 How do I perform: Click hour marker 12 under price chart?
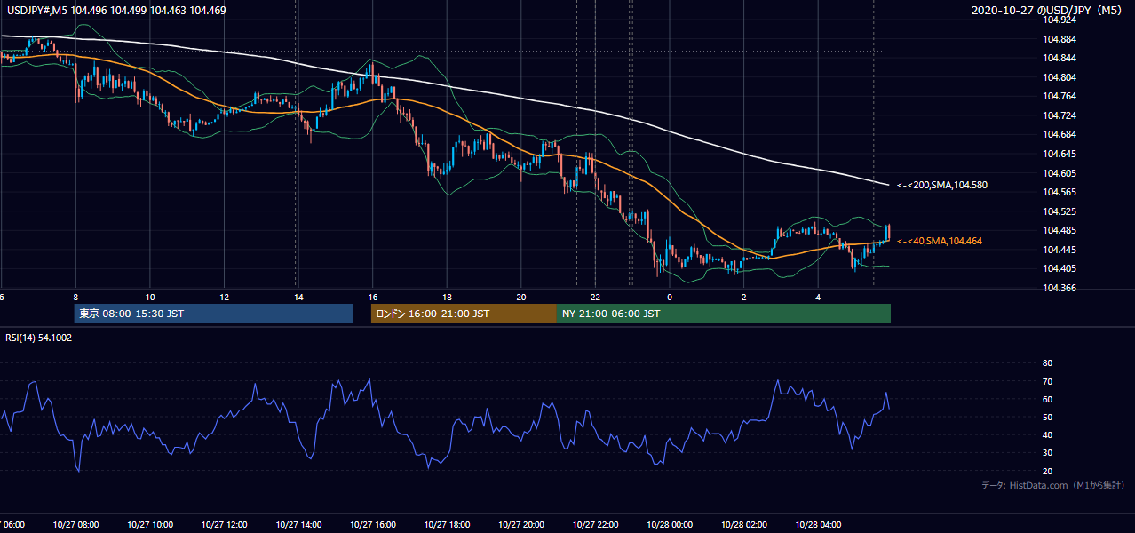coord(225,298)
